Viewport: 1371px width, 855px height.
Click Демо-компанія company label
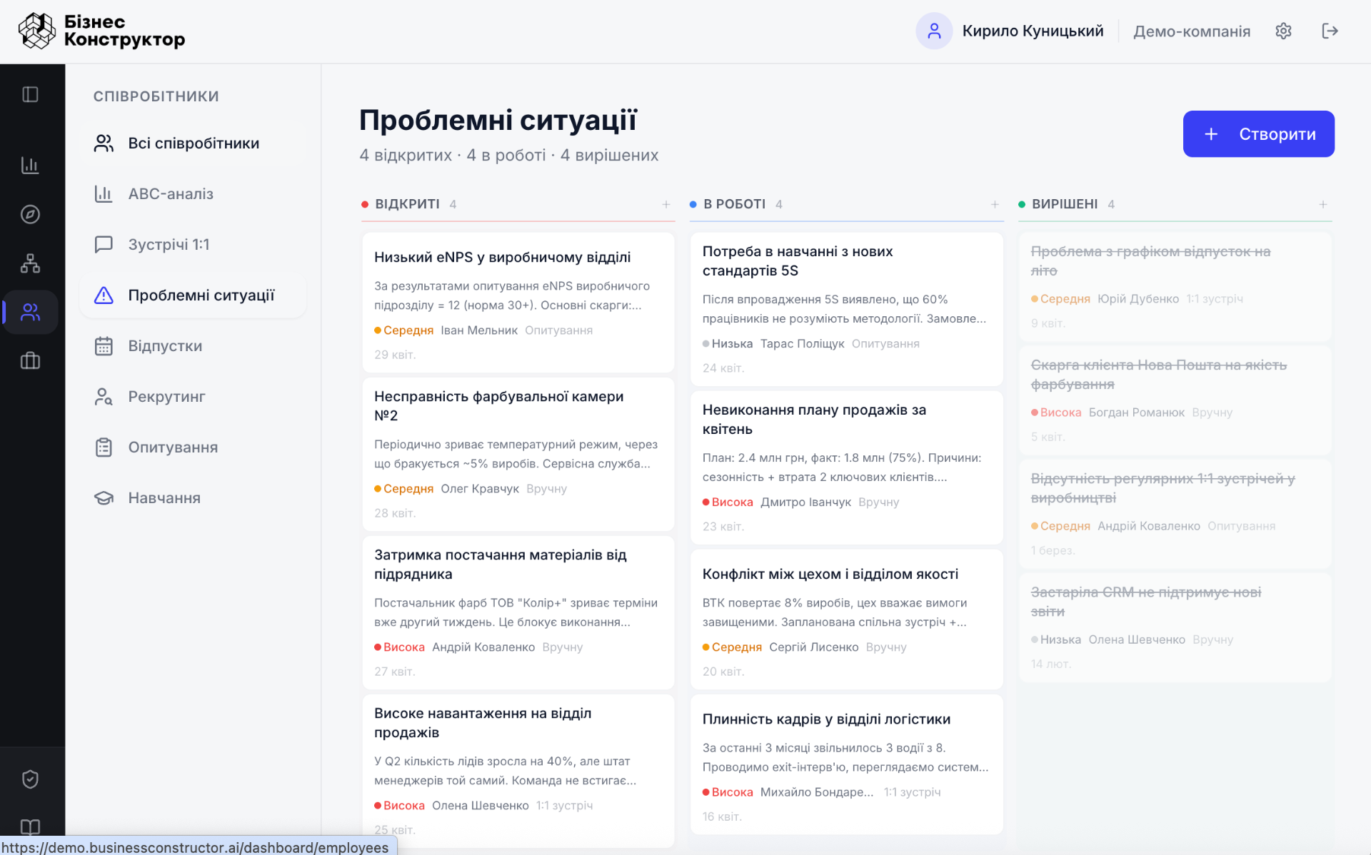(x=1191, y=31)
